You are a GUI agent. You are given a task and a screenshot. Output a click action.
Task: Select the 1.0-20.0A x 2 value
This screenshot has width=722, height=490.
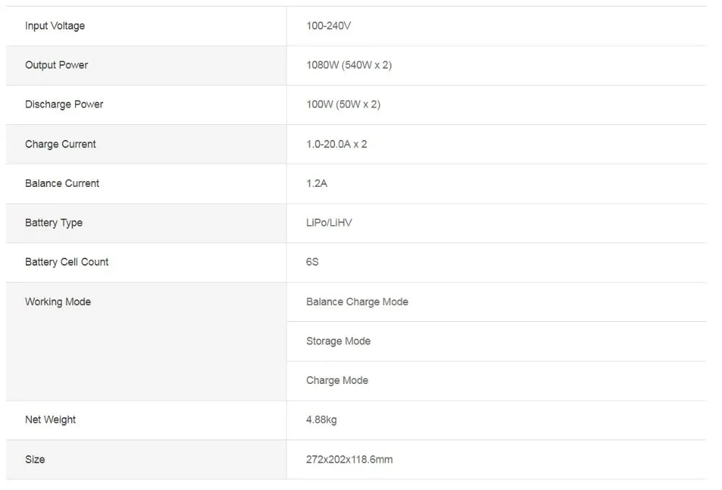click(x=336, y=144)
